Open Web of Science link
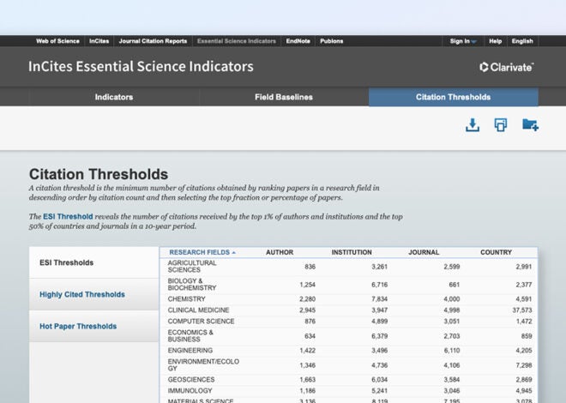 (57, 41)
